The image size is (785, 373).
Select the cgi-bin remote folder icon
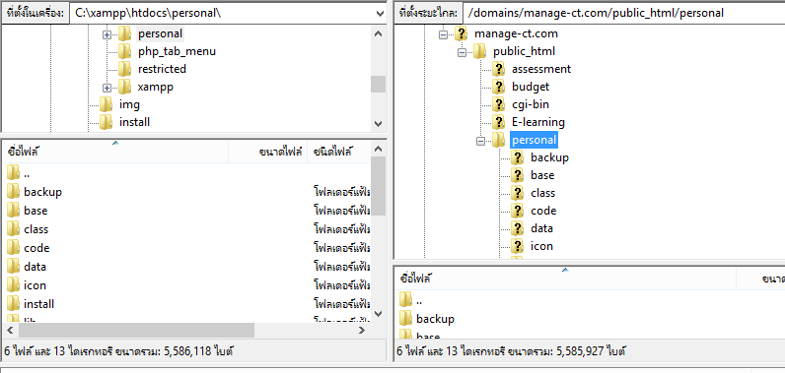pos(498,104)
